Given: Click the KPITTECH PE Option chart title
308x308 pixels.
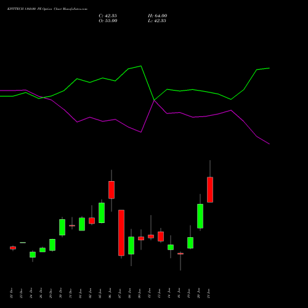Looking at the screenshot, I should coord(47,9).
